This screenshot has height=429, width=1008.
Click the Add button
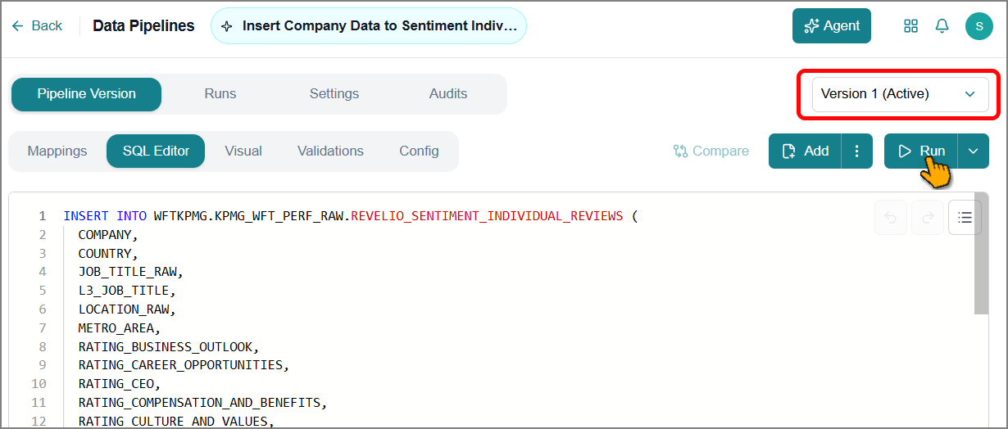[x=805, y=151]
